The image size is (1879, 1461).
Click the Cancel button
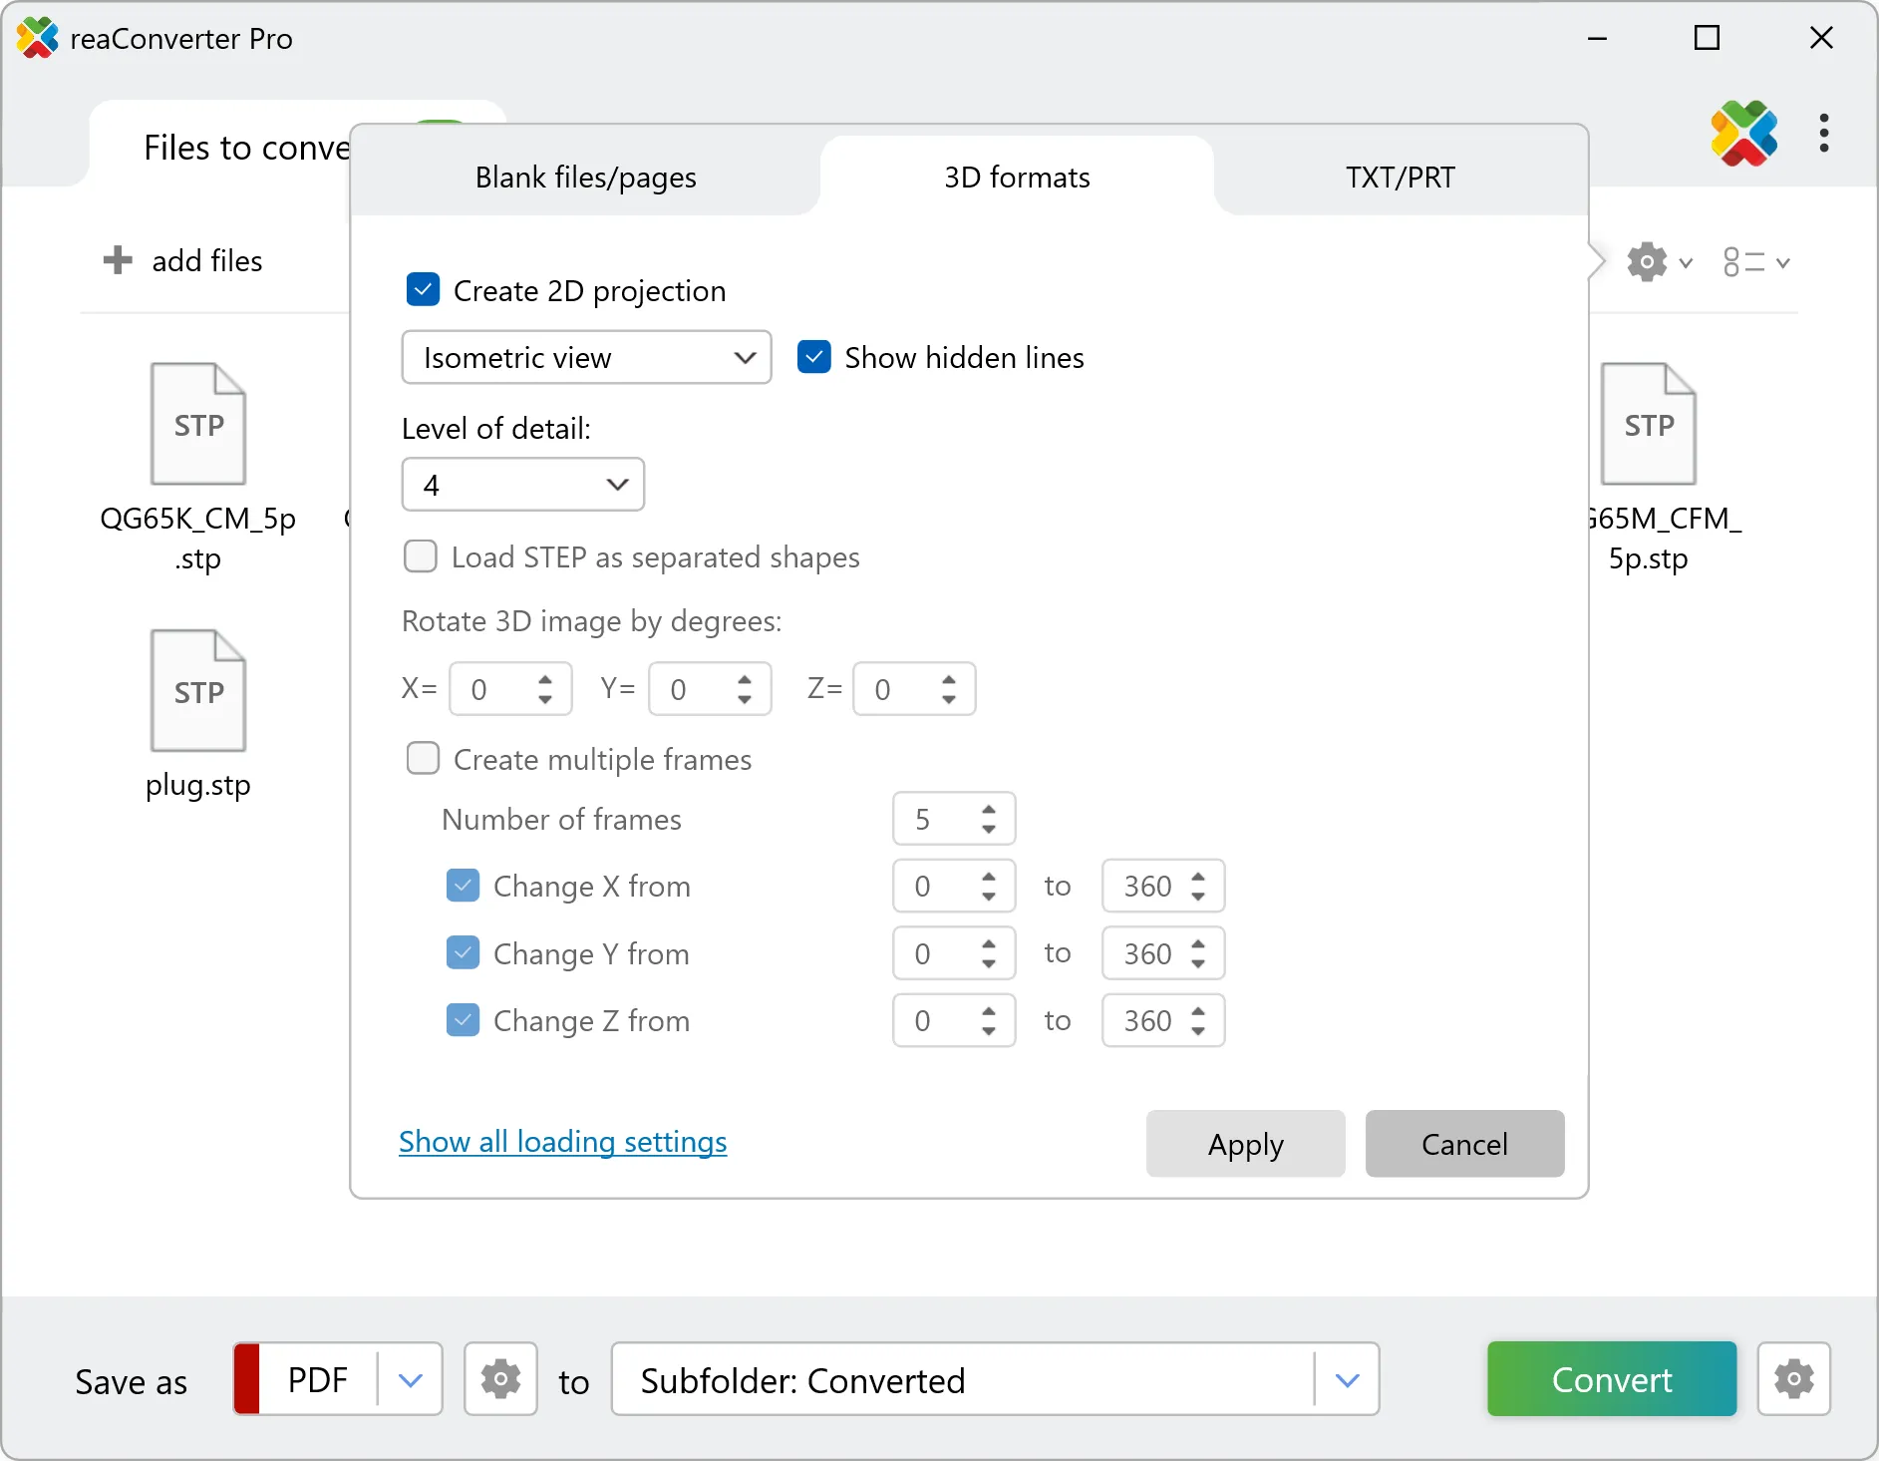(x=1465, y=1144)
